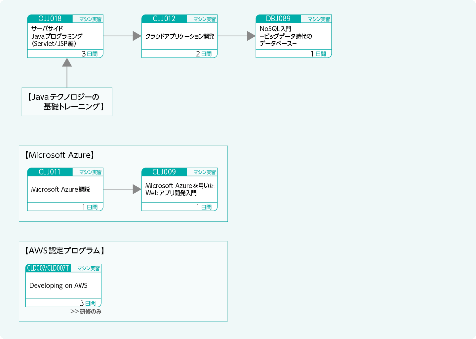The height and width of the screenshot is (339, 476).
Task: Open the Microsoft Azure概説 course card
Action: pos(65,189)
